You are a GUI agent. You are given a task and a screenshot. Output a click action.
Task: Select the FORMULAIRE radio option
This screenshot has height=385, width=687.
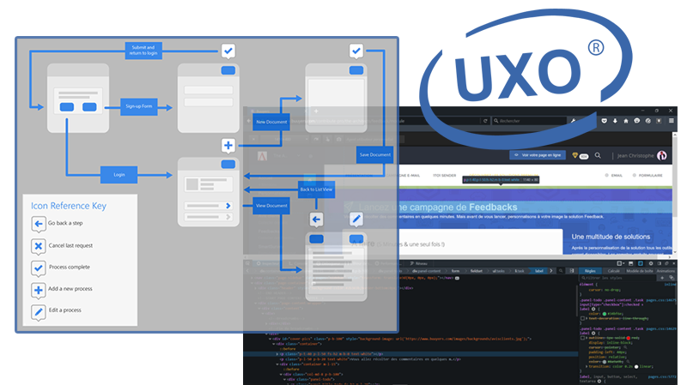pos(633,175)
